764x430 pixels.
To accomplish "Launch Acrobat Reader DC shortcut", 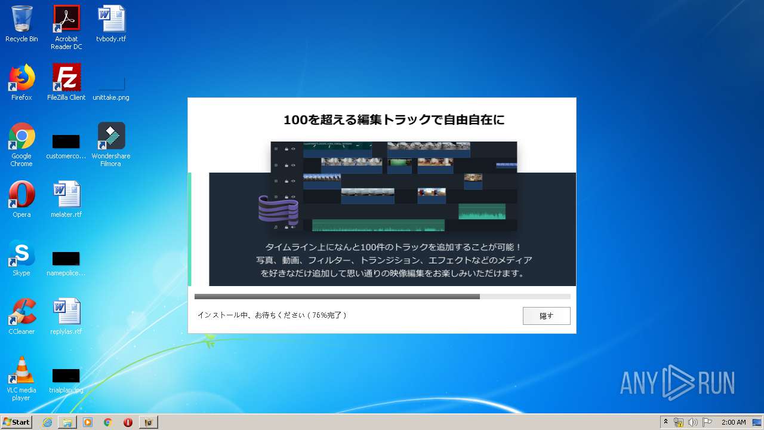I will click(x=66, y=27).
